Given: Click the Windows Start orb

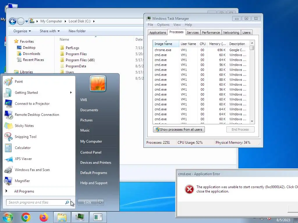Looking at the screenshot, I should click(x=8, y=217).
